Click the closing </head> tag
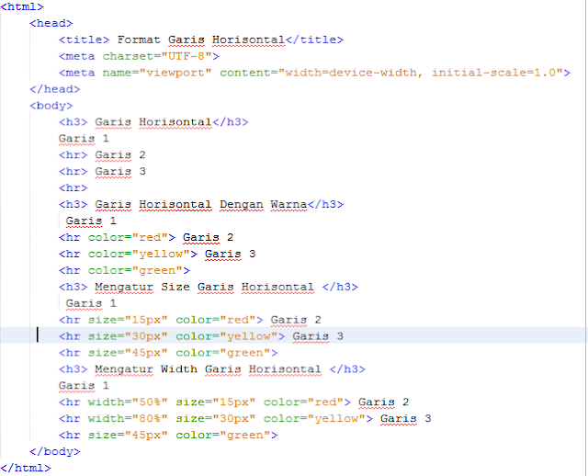 55,89
